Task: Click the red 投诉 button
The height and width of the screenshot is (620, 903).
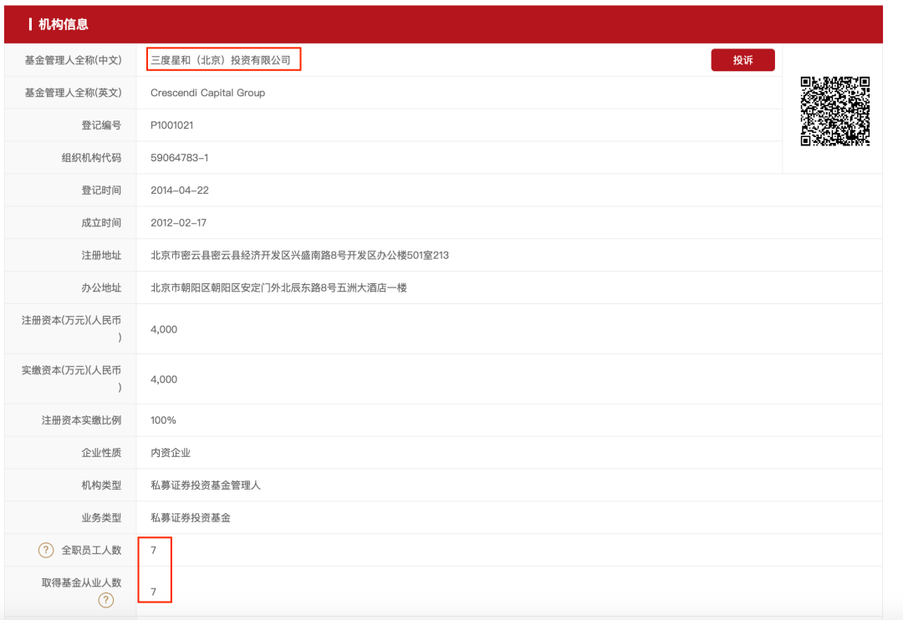Action: [x=742, y=60]
